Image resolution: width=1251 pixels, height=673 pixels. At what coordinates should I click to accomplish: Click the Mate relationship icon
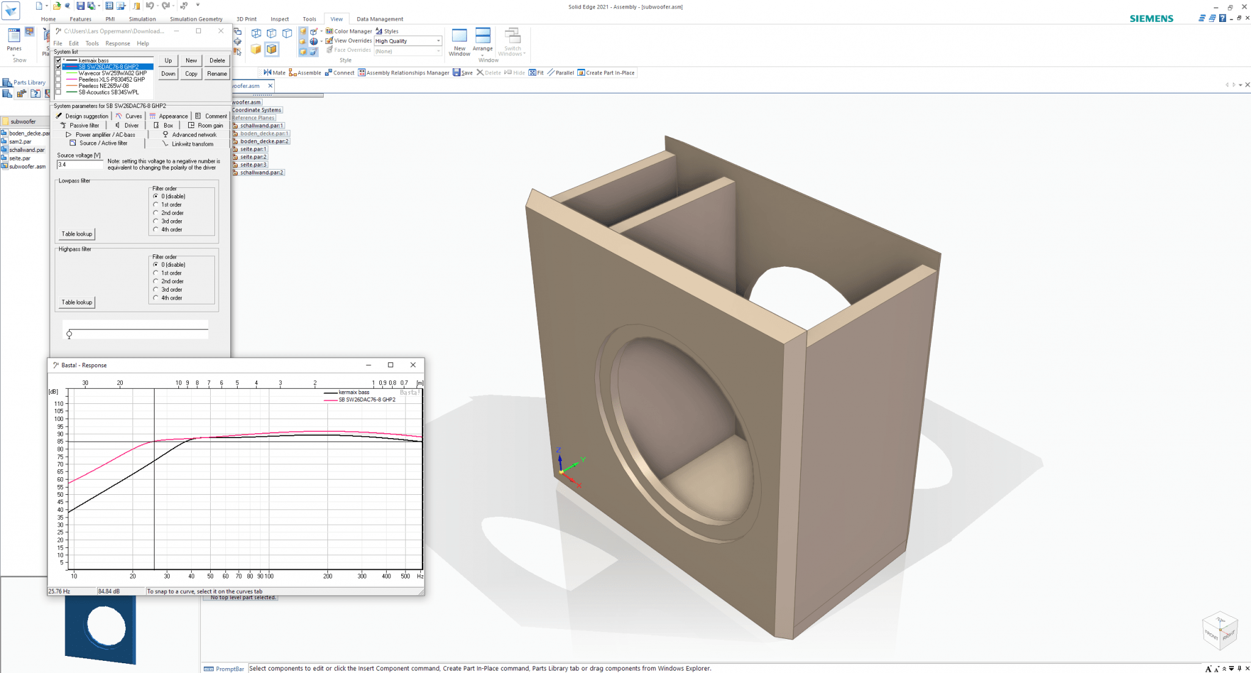pos(267,73)
